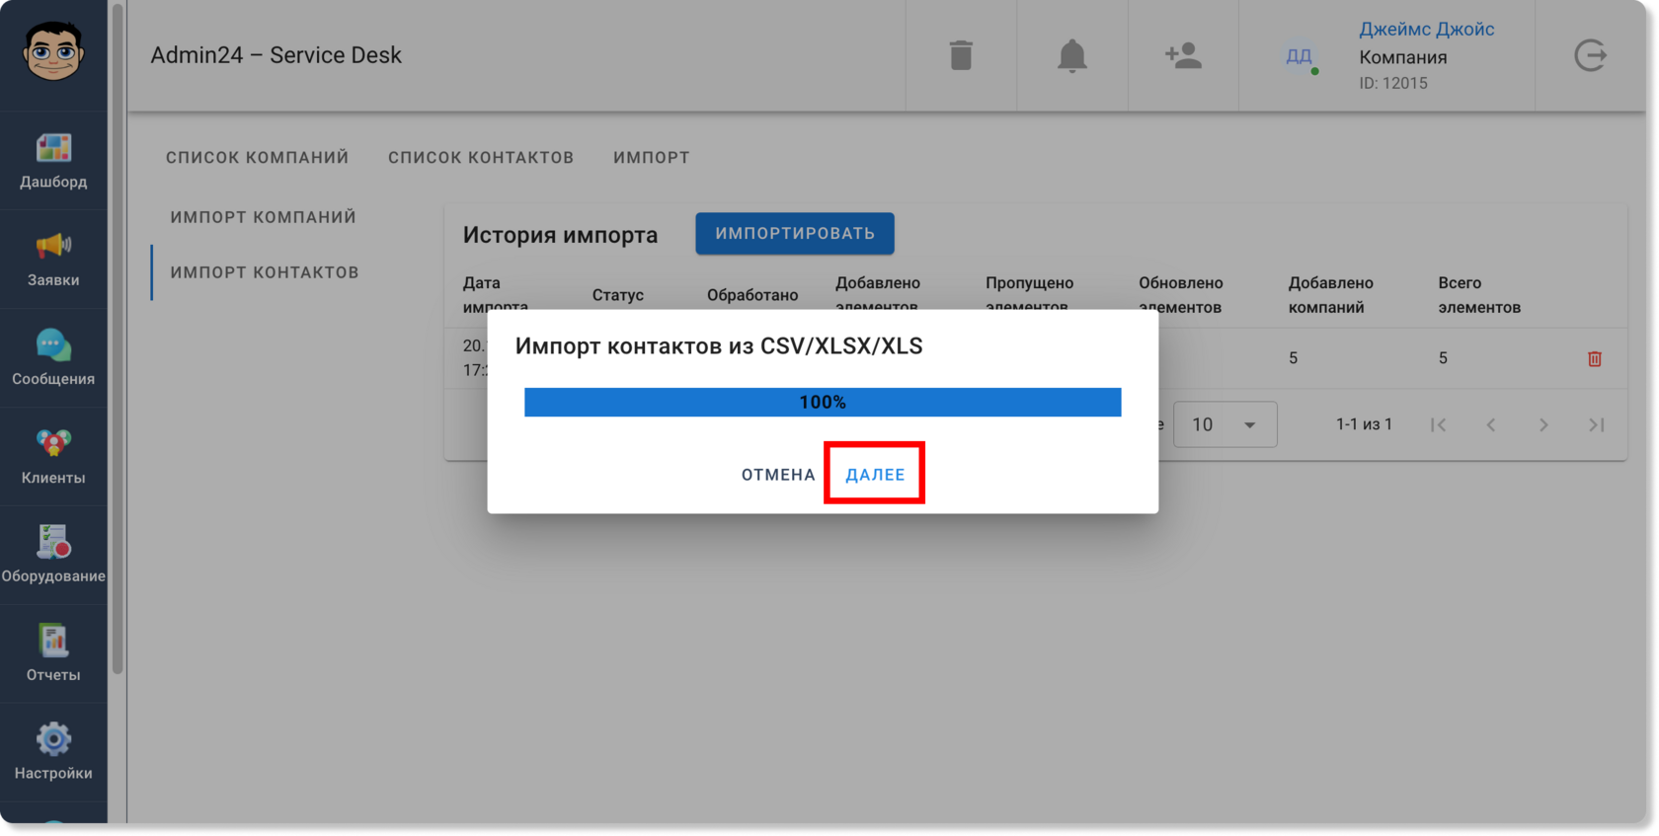Open the Дашборд sidebar icon

tap(53, 148)
